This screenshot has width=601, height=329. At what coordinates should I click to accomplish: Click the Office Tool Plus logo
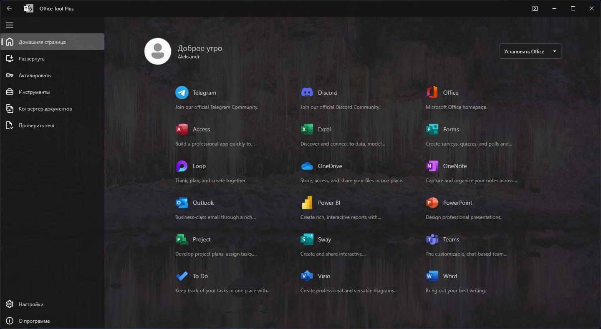click(x=28, y=8)
